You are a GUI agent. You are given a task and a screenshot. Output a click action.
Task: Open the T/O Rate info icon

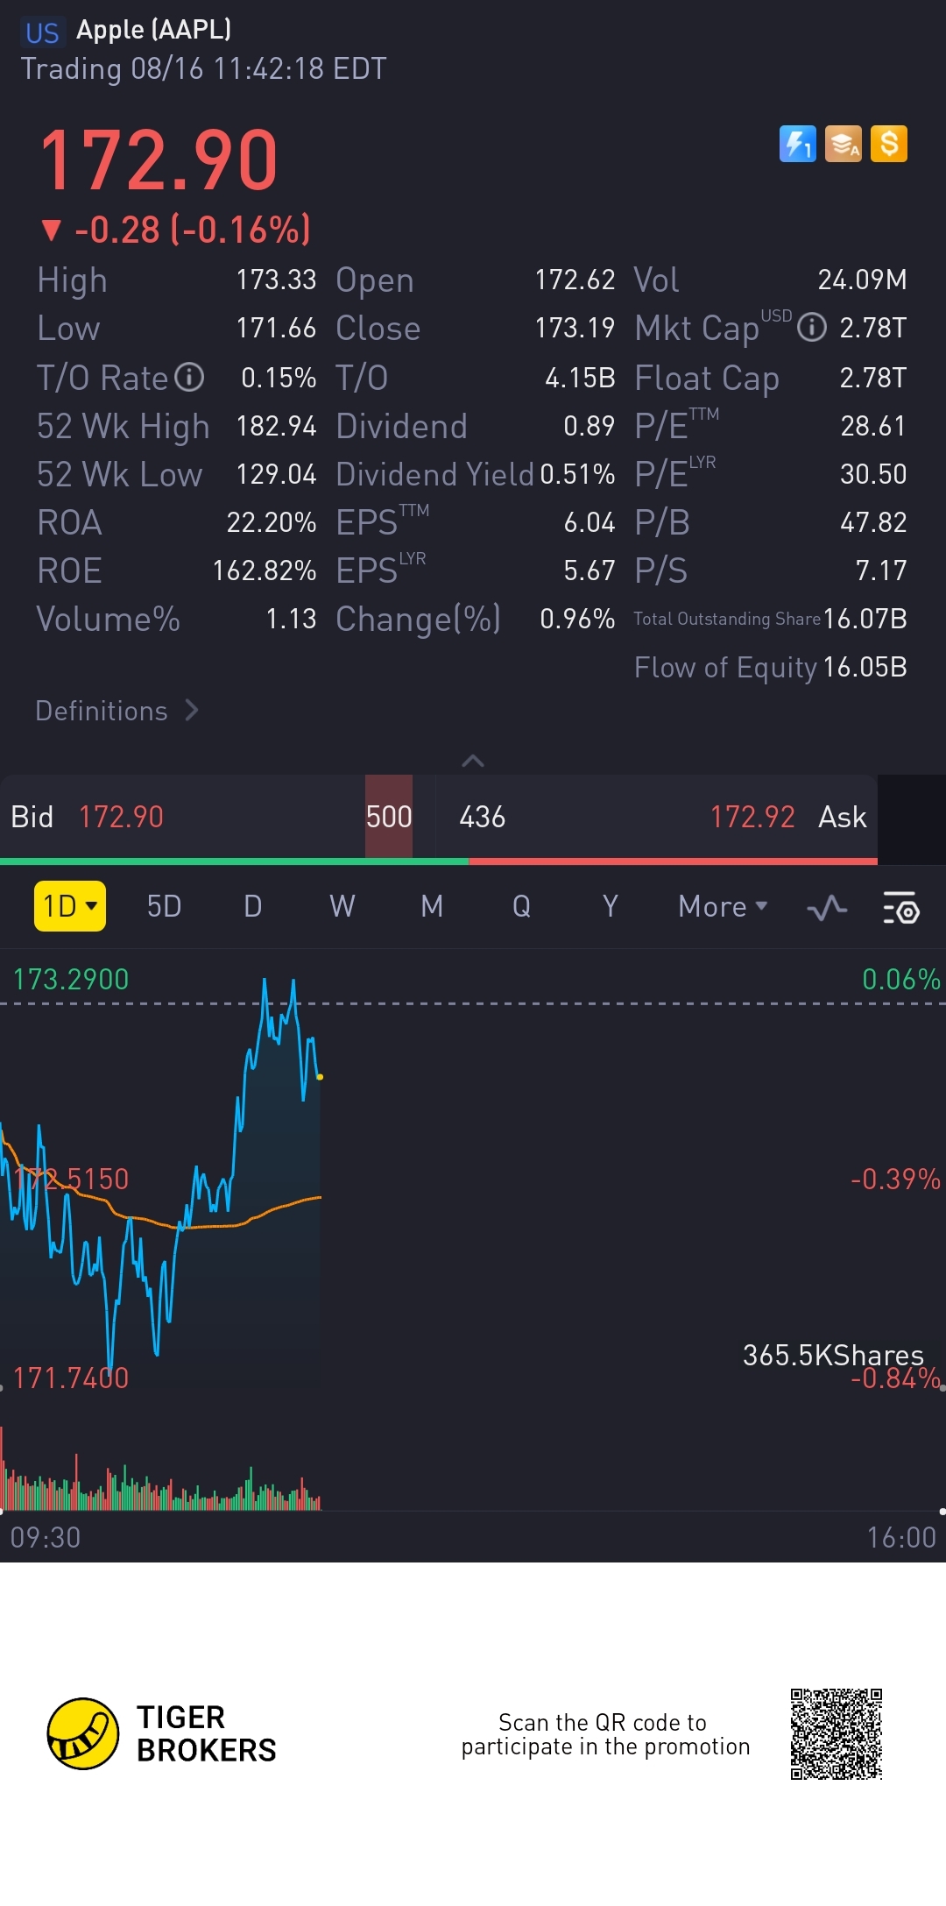[189, 378]
